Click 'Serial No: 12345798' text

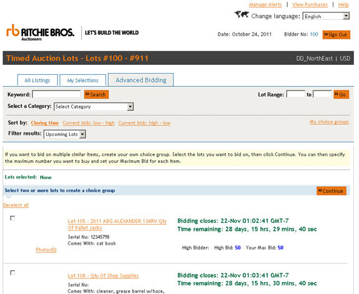click(x=89, y=237)
